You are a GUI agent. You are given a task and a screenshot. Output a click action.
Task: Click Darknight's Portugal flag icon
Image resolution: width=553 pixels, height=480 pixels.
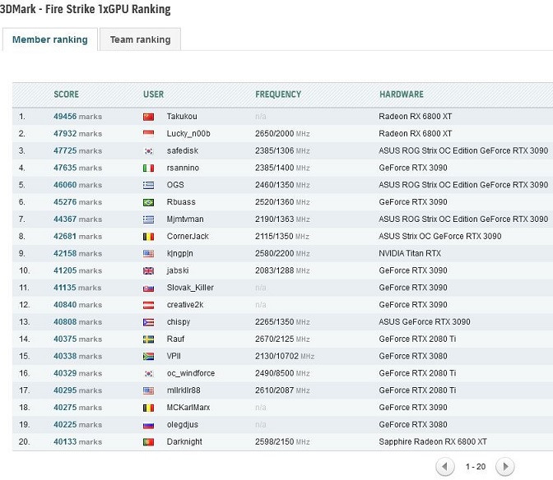tap(148, 442)
